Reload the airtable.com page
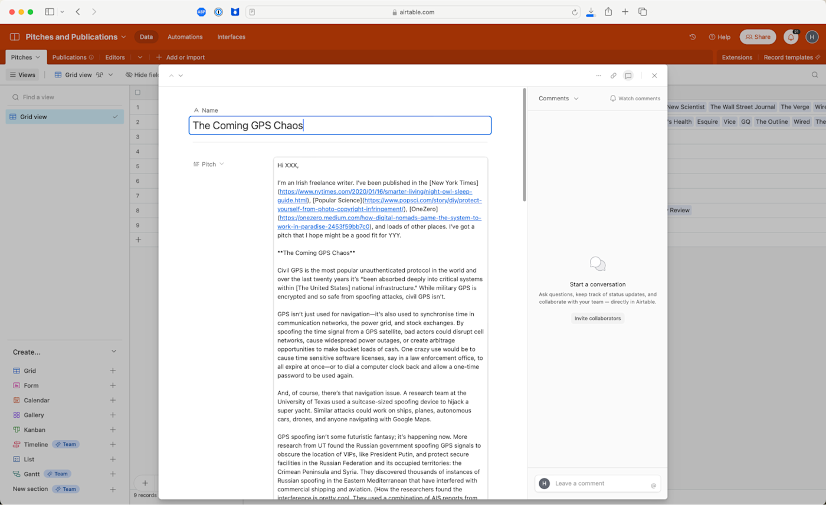826x505 pixels. coord(575,12)
